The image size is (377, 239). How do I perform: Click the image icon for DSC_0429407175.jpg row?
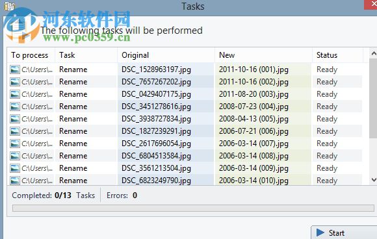[x=15, y=94]
